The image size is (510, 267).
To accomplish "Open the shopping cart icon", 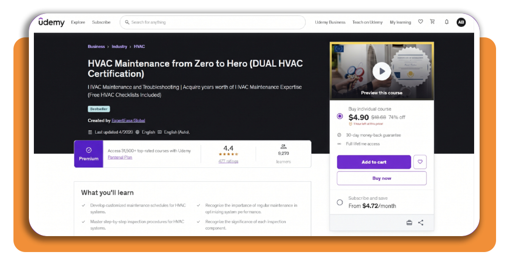I will (432, 22).
